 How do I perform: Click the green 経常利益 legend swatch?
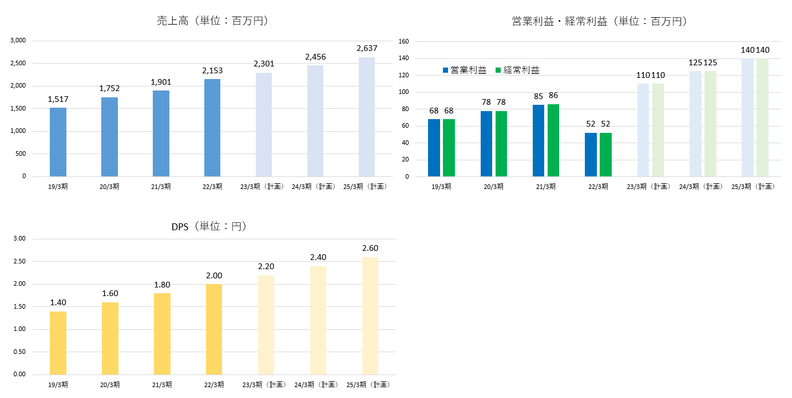(498, 70)
